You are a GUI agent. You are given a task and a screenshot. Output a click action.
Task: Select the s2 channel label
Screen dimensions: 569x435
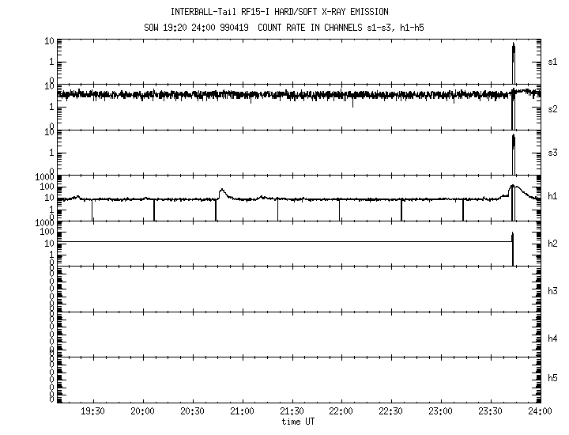point(553,108)
